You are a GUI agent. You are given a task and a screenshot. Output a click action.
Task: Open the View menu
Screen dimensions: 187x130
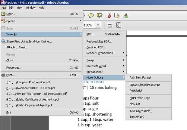[19, 8]
